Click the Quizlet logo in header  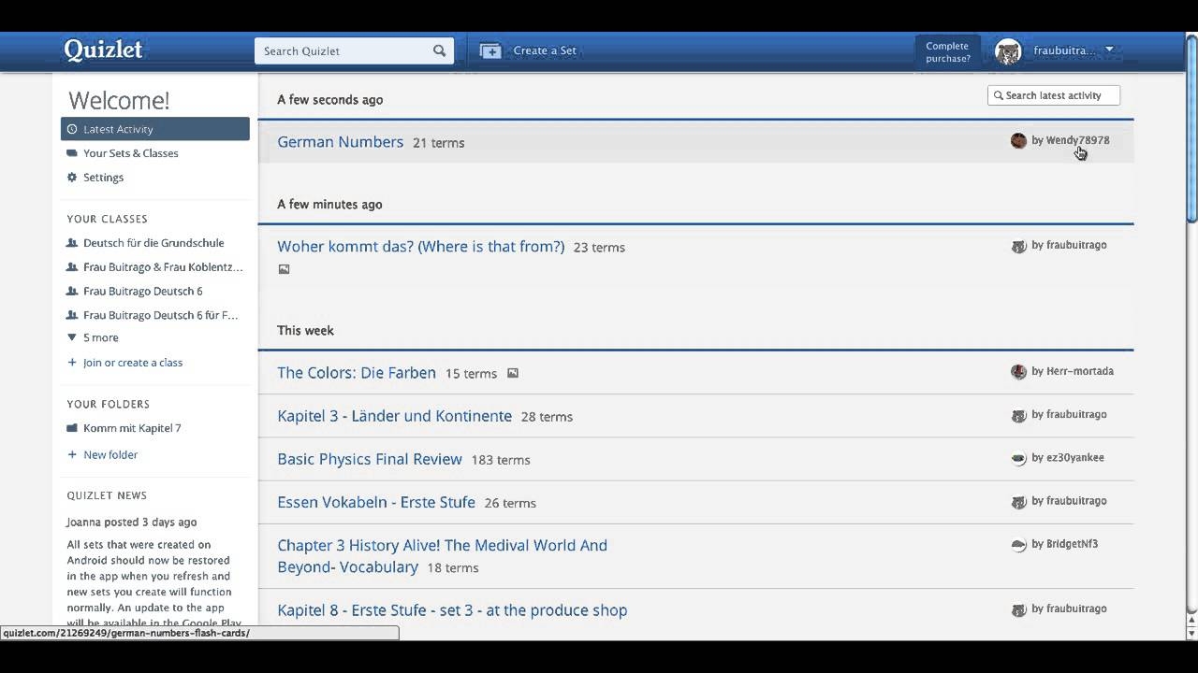103,50
